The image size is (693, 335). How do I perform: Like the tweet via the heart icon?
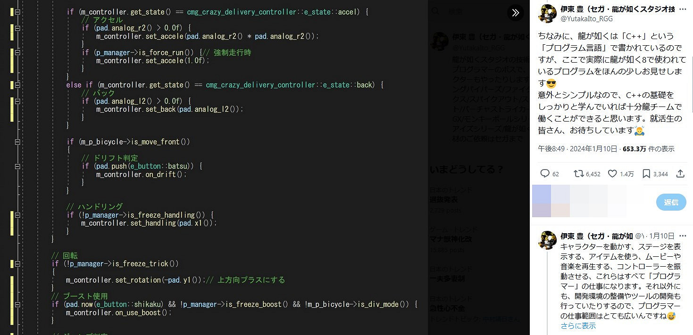click(612, 174)
